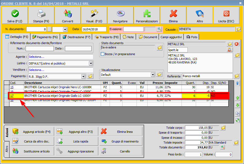Switch to Pagamento (F6) tab
Image resolution: width=244 pixels, height=164 pixels.
point(45,37)
